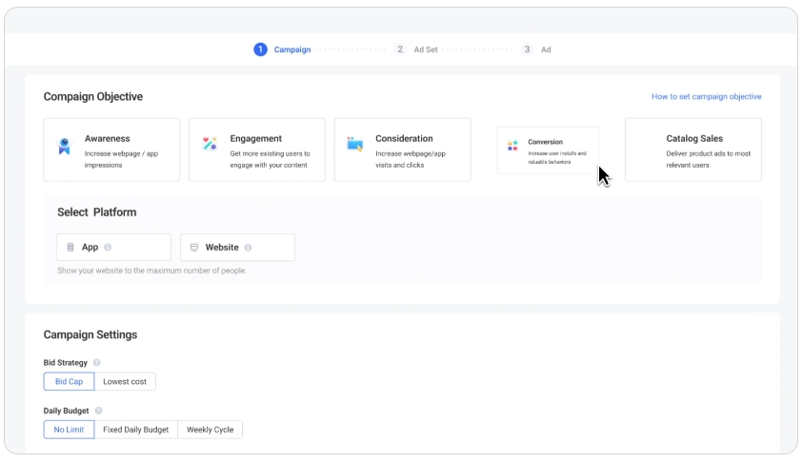
Task: Go to the Ad Set step
Action: [x=416, y=50]
